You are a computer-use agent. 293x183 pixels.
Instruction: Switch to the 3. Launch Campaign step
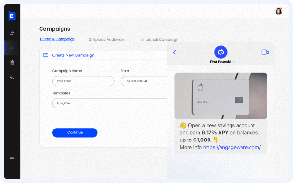[x=159, y=39]
